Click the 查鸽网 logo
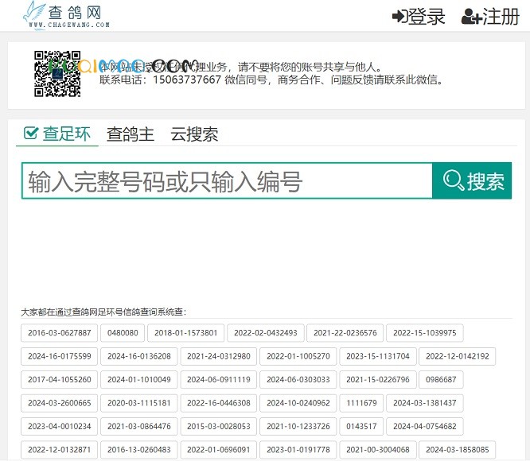The image size is (530, 461). click(67, 15)
